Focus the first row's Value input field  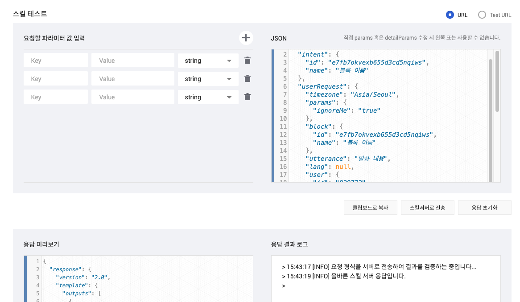click(x=132, y=60)
